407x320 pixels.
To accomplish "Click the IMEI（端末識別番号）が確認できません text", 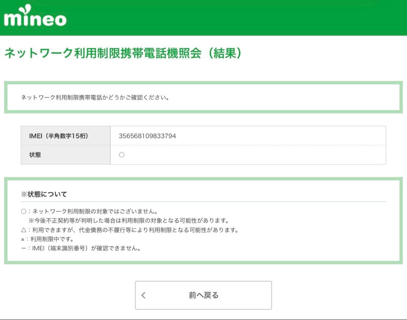I will coord(87,248).
